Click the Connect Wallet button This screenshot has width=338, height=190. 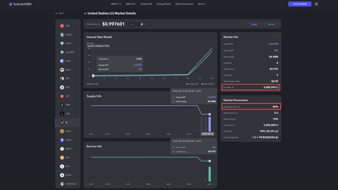(300, 4)
